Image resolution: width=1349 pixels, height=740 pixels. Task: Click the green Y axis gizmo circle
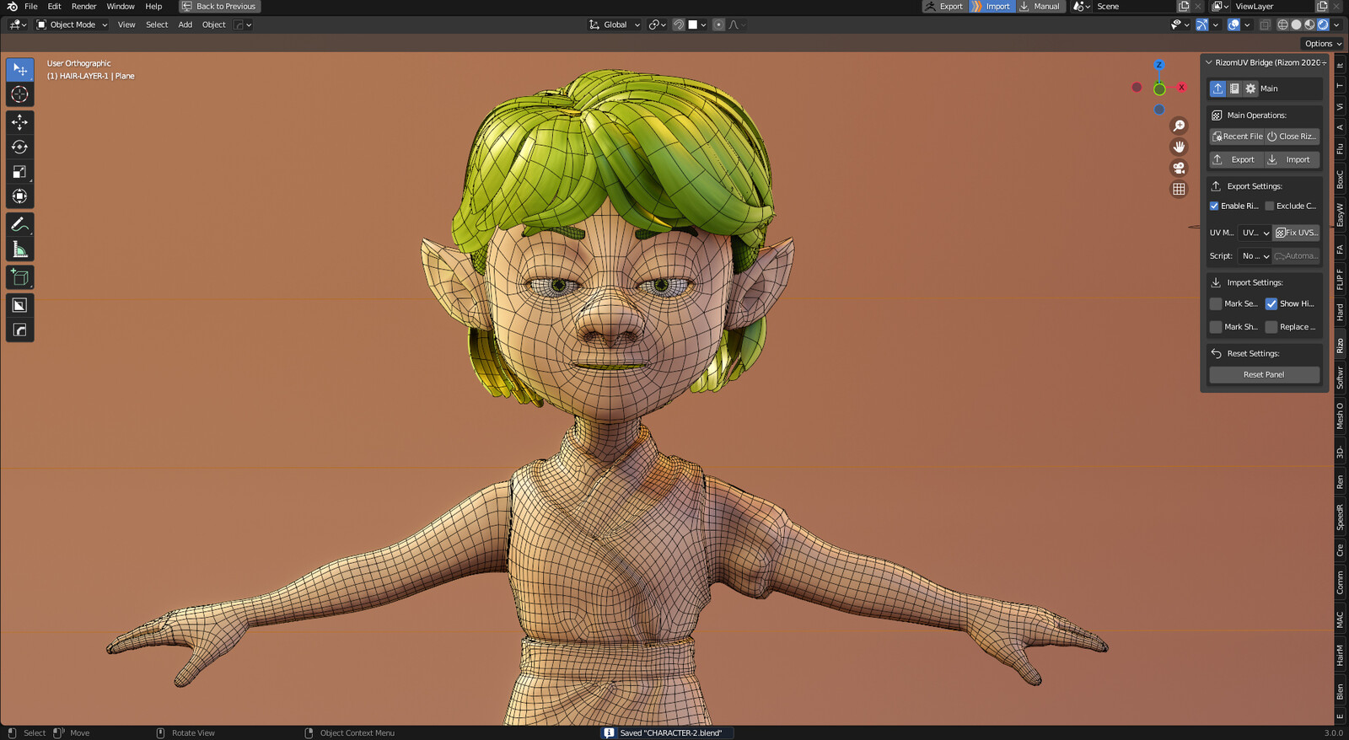coord(1159,88)
